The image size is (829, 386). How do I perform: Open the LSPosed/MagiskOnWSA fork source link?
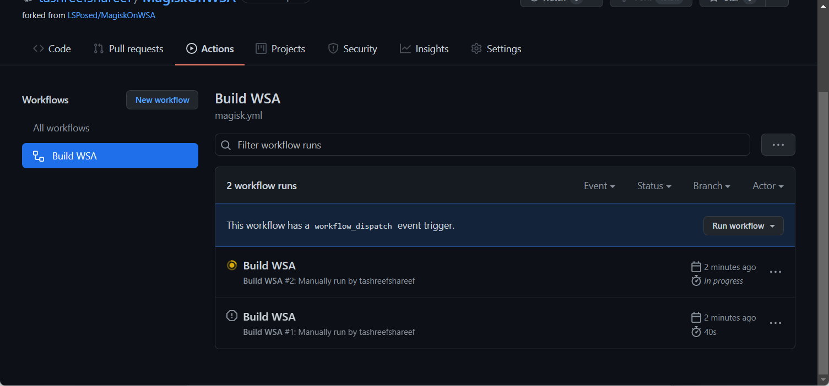[111, 15]
